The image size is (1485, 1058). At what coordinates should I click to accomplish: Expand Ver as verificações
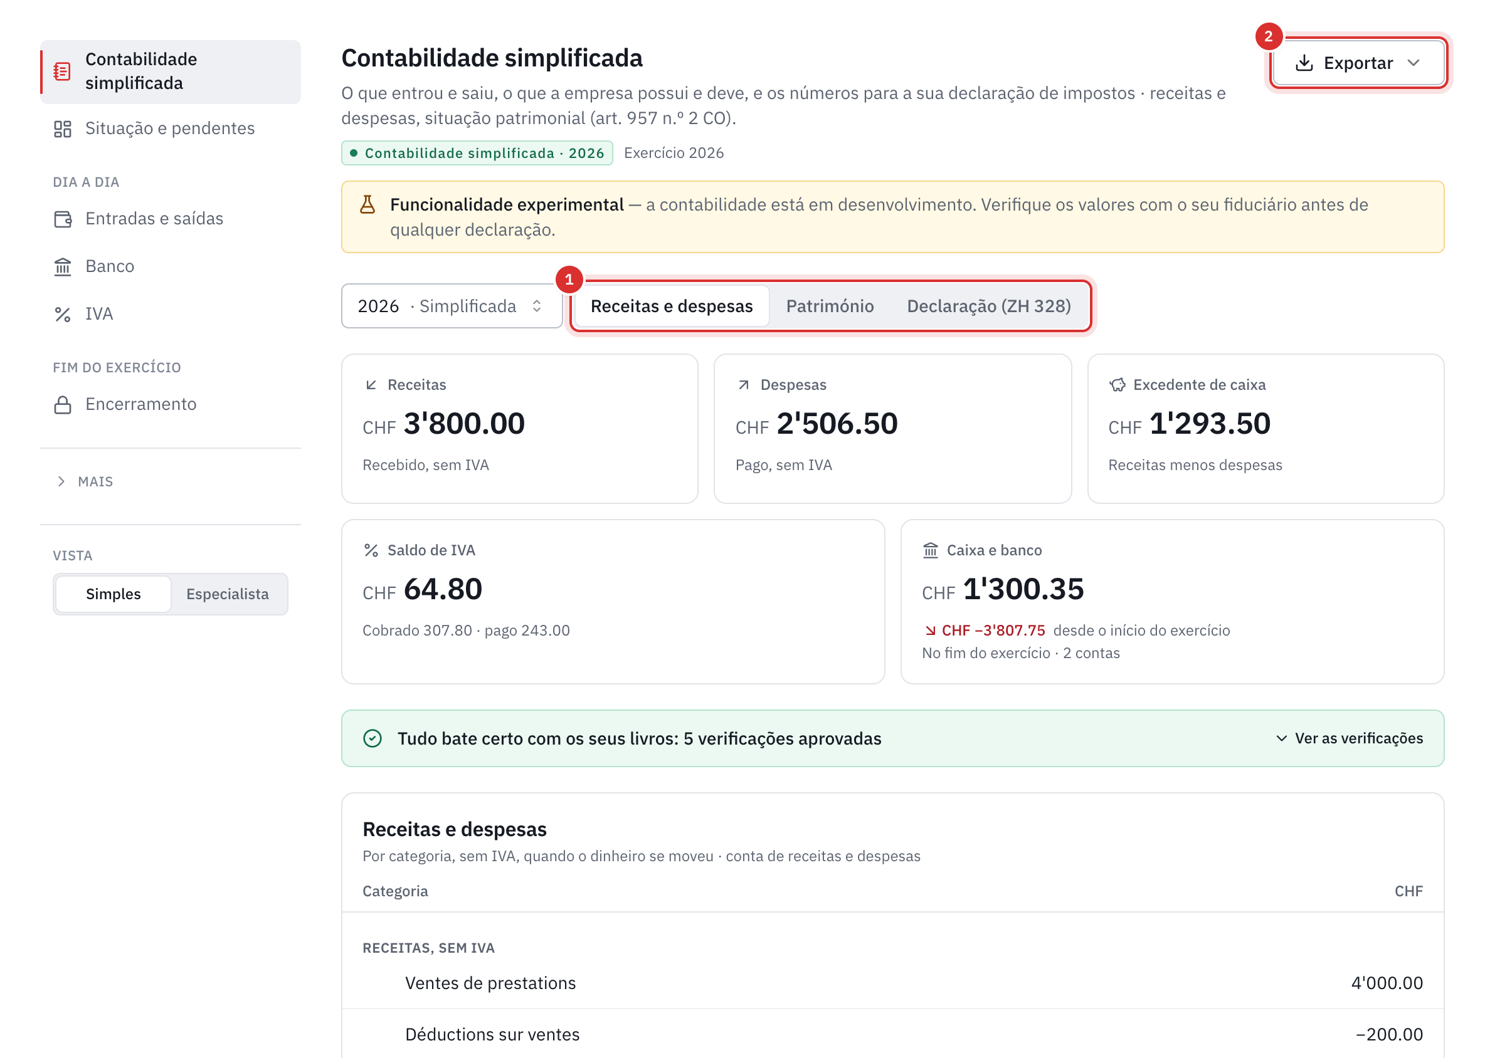click(x=1350, y=738)
